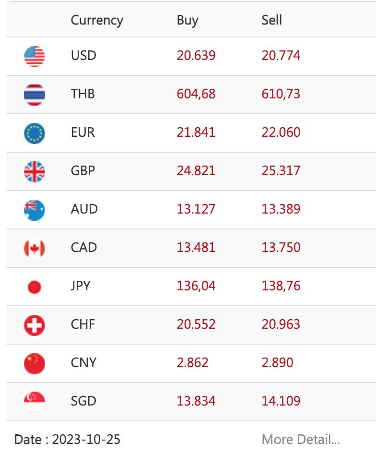Click the Singapore flag icon

(x=35, y=402)
